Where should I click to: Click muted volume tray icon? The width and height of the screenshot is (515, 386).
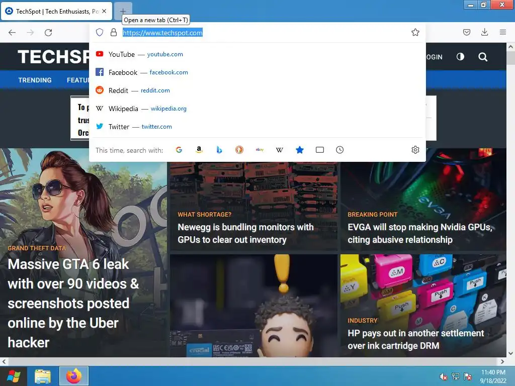444,376
